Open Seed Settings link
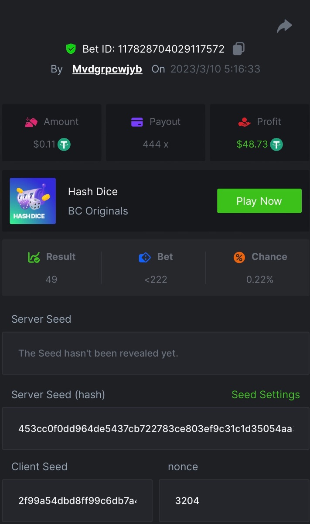 [x=266, y=395]
